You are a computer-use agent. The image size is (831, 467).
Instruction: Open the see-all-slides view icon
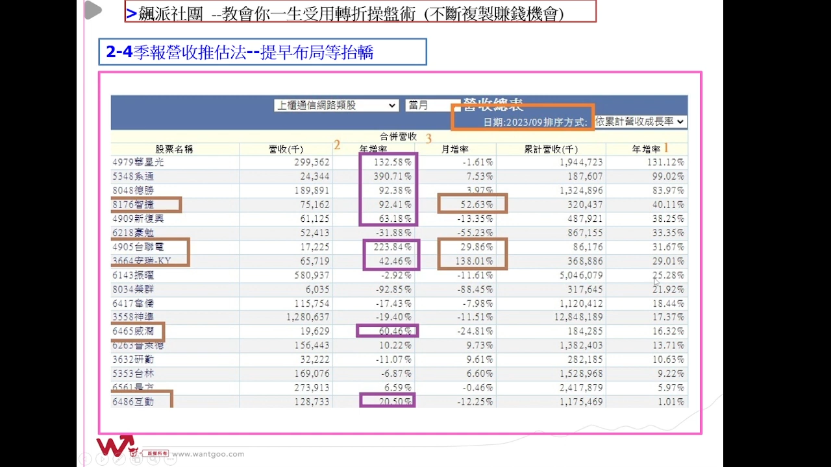(x=136, y=459)
